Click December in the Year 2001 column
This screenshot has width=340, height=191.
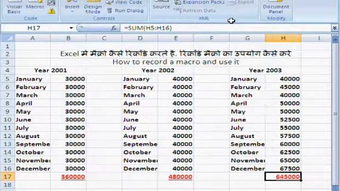click(32, 169)
